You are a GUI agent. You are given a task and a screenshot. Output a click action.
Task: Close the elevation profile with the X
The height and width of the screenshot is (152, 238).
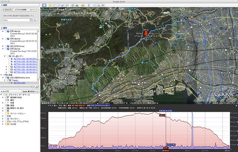[237, 106]
